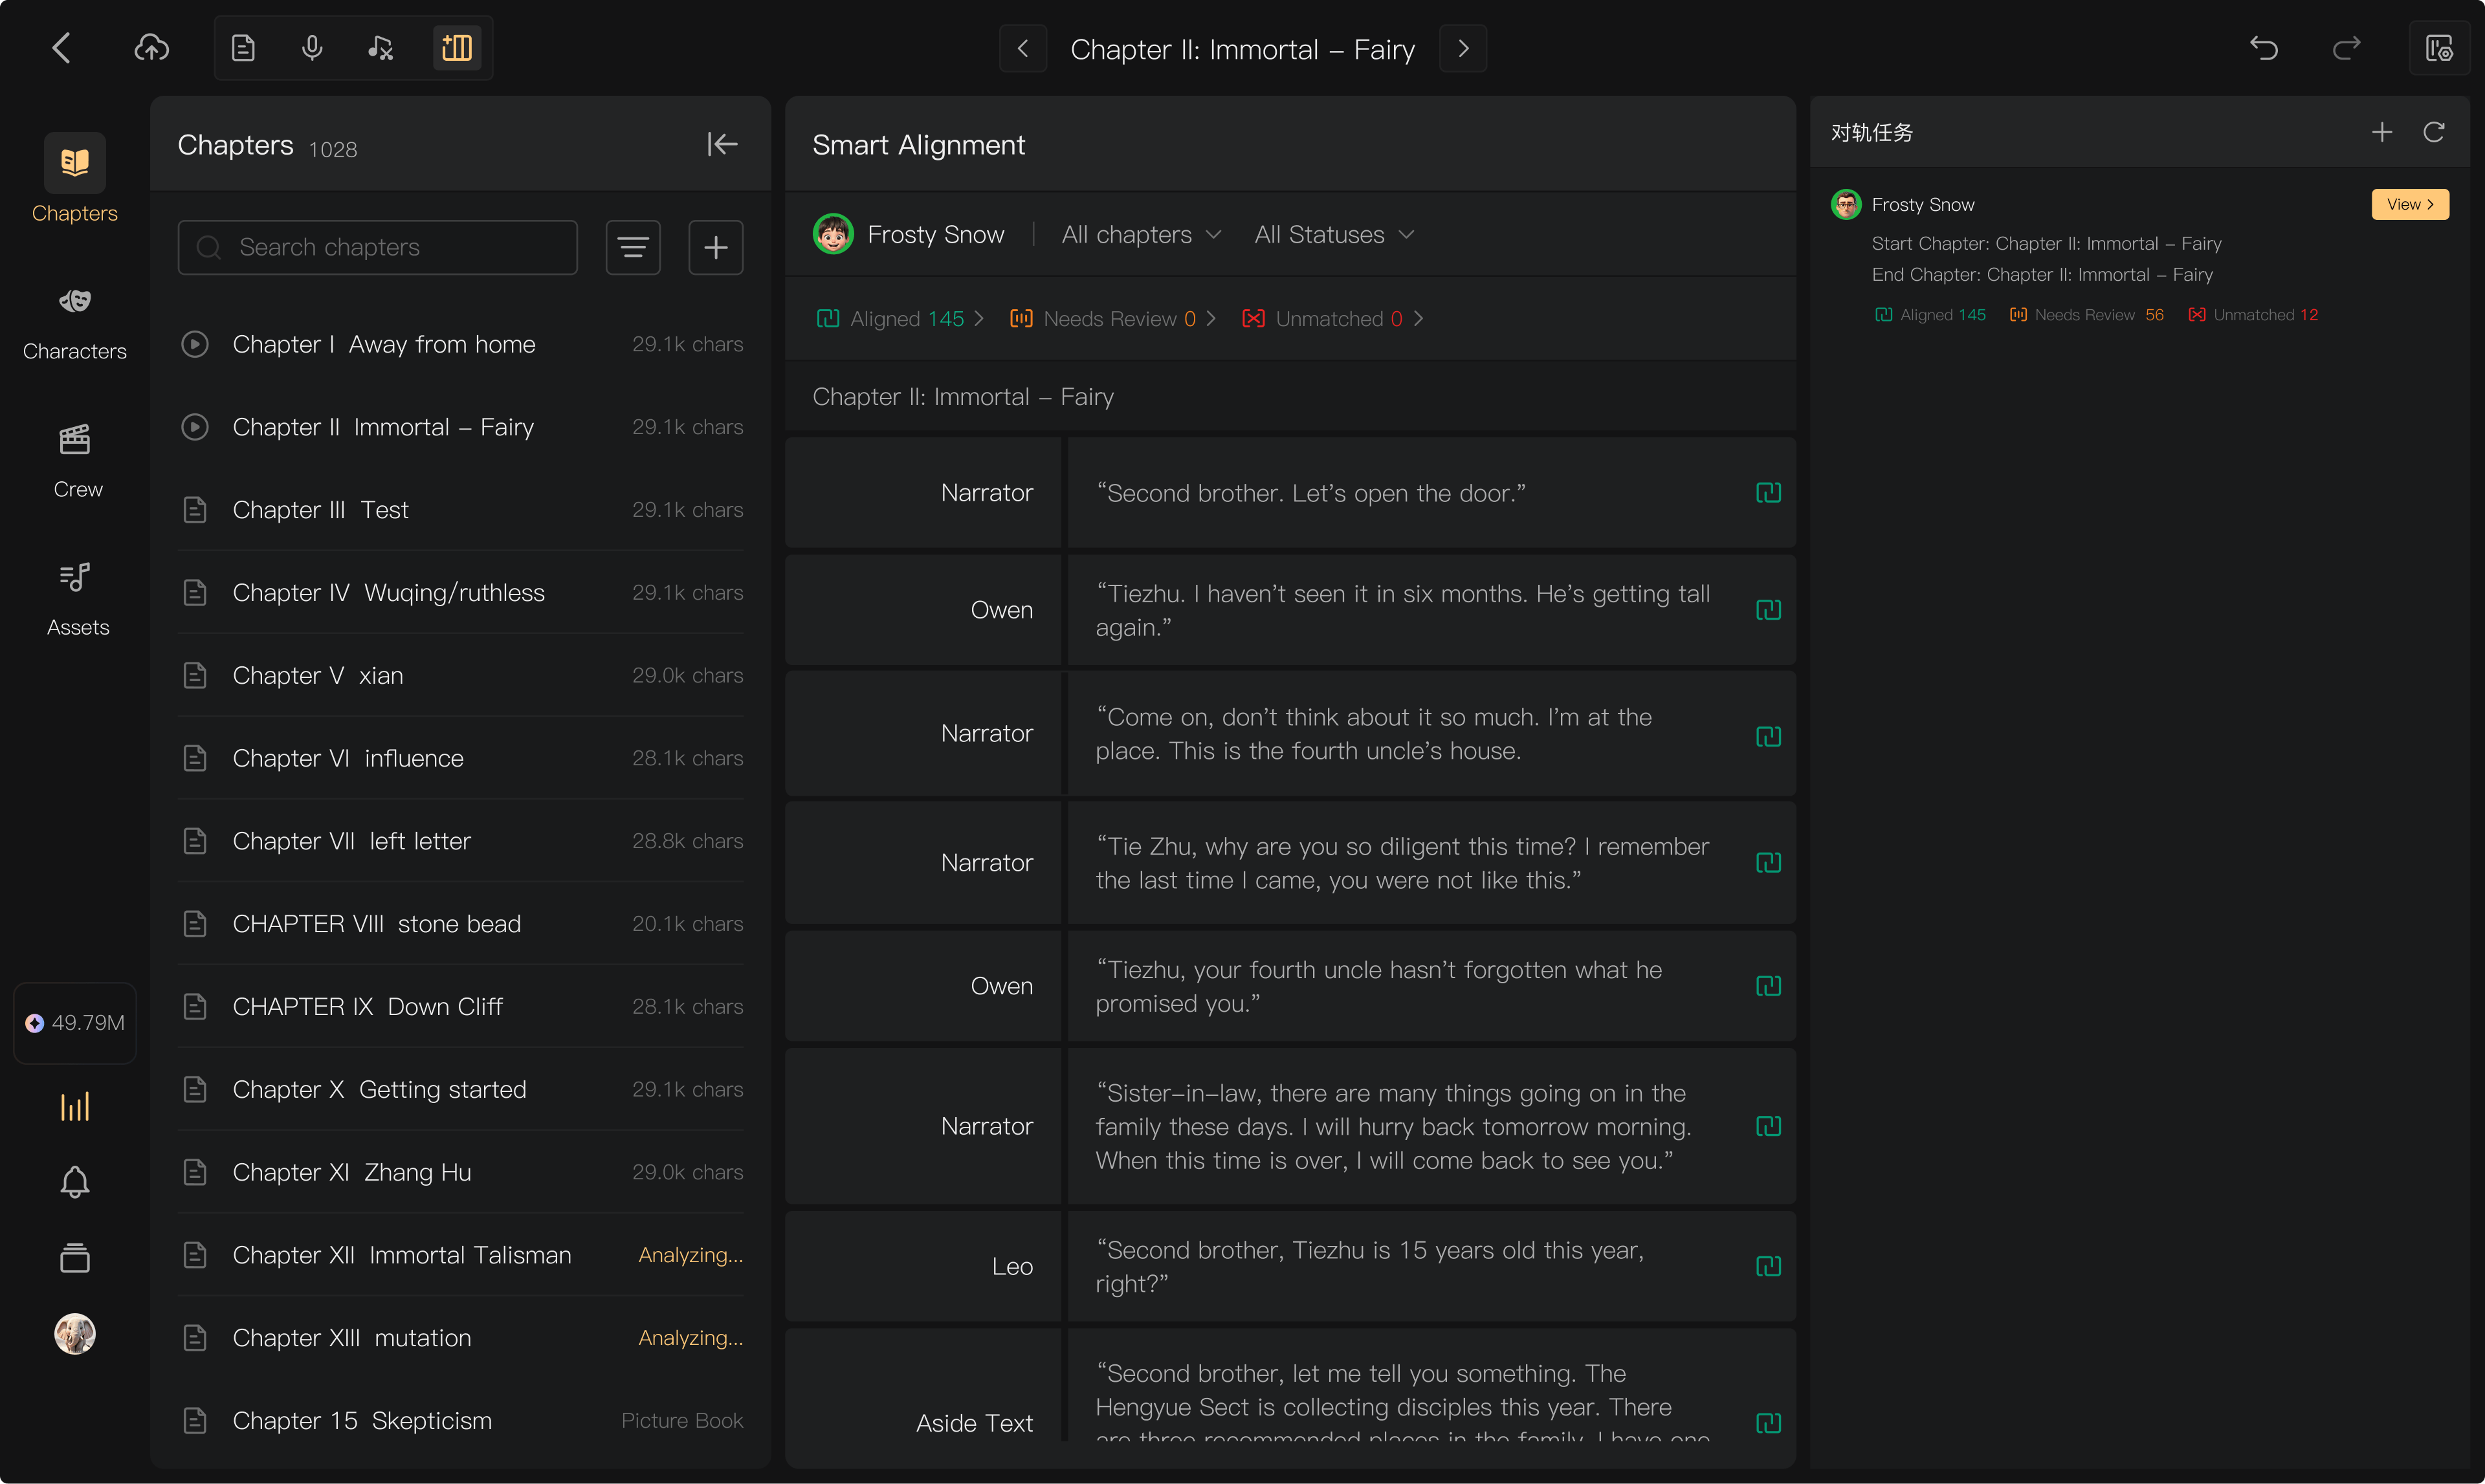The width and height of the screenshot is (2485, 1484).
Task: Select the smart alignment toolbar icon
Action: point(456,48)
